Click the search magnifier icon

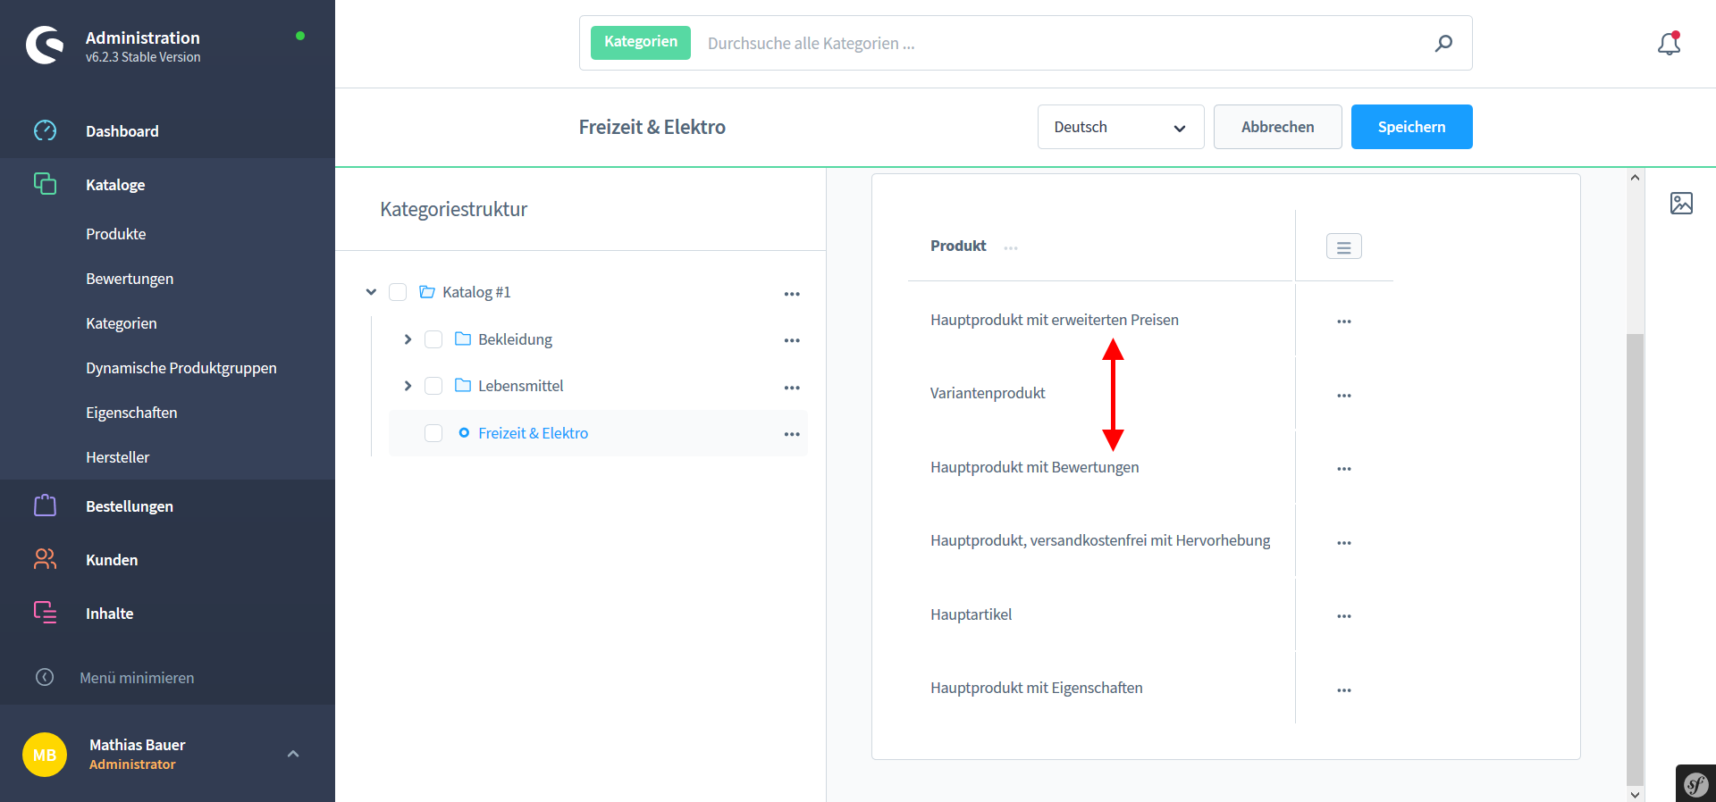point(1443,43)
